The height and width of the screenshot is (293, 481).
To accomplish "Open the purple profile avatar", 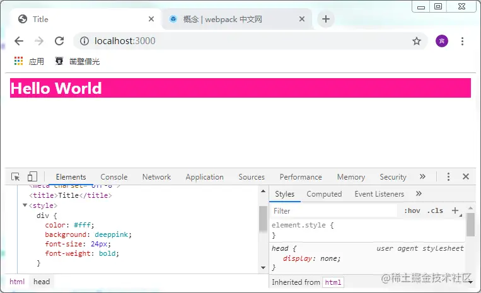I will pyautogui.click(x=442, y=41).
